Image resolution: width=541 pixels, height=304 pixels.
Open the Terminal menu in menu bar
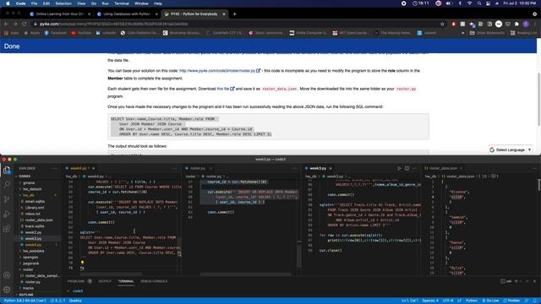point(122,3)
